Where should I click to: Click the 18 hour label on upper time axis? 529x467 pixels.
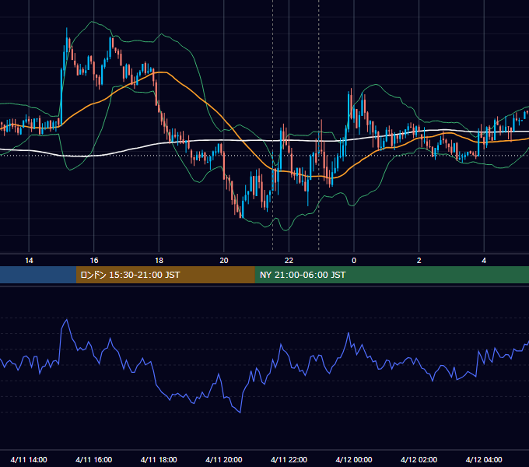tap(159, 261)
